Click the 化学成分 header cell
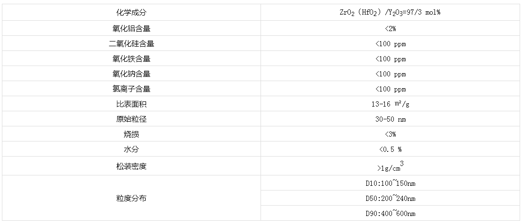Image resolution: width=522 pixels, height=224 pixels. pyautogui.click(x=131, y=13)
